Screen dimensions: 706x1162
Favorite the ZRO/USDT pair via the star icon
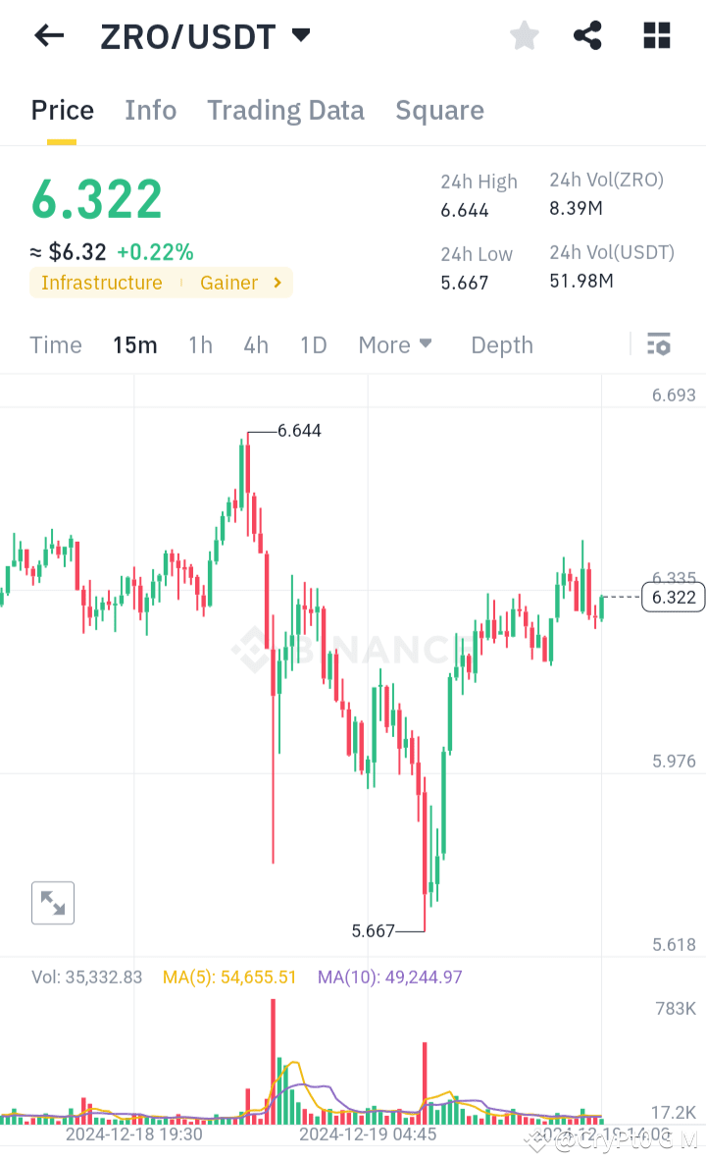click(524, 35)
